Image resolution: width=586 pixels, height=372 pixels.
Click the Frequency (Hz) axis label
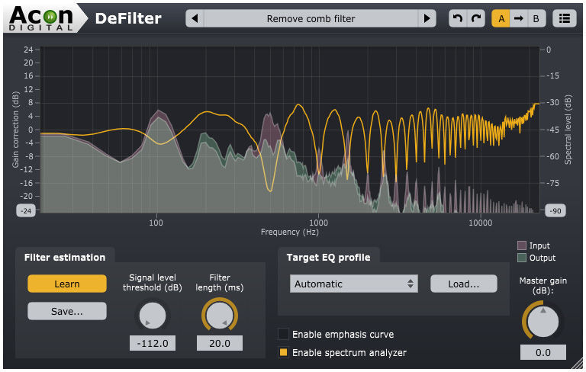(x=290, y=232)
